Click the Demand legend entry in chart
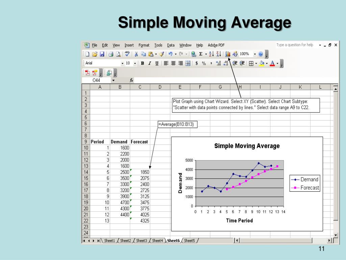 pyautogui.click(x=305, y=179)
